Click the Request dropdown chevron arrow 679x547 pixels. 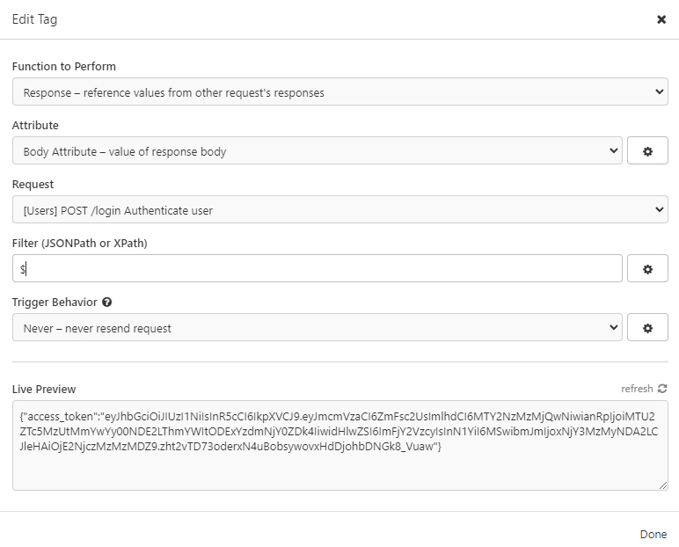659,209
